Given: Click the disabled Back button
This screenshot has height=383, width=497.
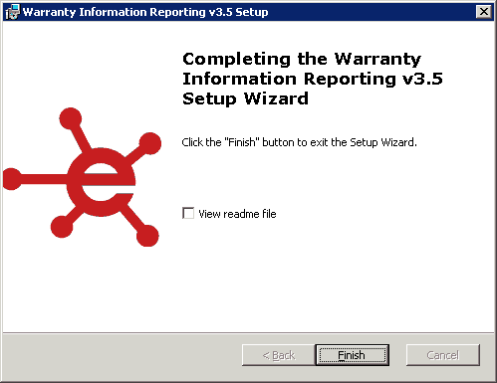Looking at the screenshot, I should pos(278,355).
